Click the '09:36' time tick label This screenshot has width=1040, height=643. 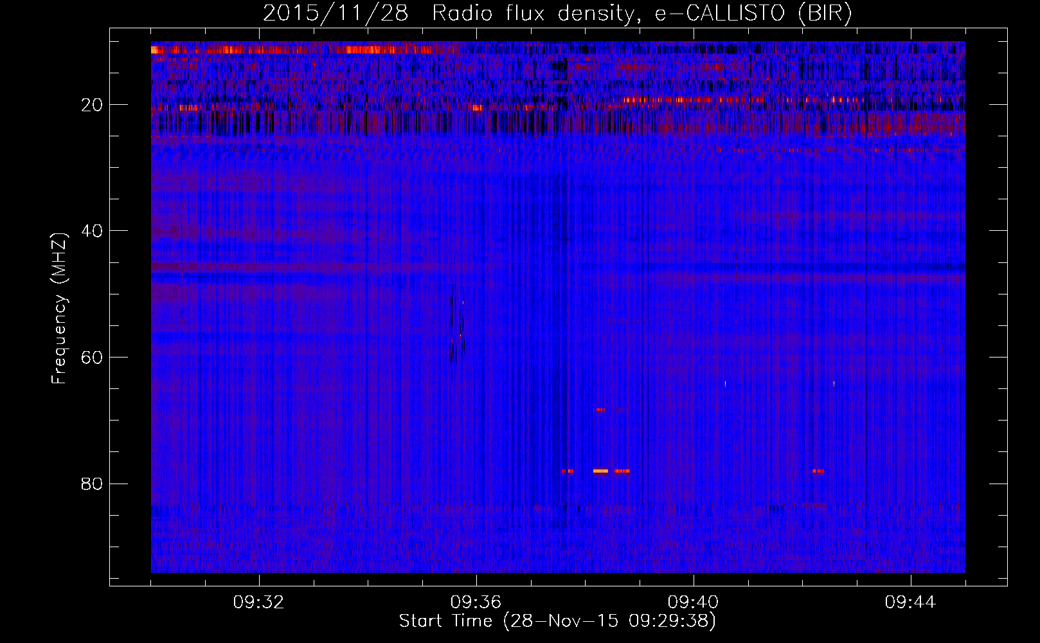[x=476, y=602]
